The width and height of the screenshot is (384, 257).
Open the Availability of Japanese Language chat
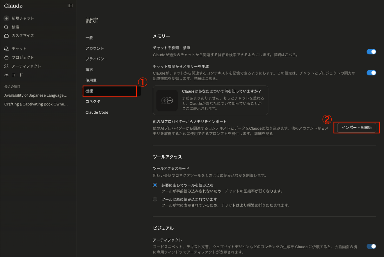pyautogui.click(x=35, y=95)
